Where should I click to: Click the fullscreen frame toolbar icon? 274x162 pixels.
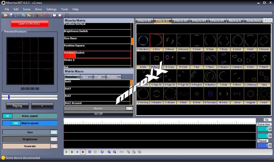[x=67, y=15]
